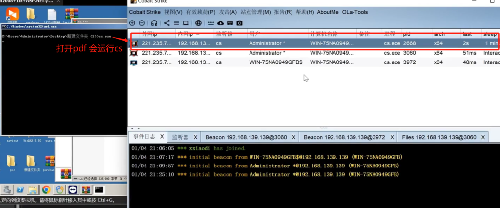This screenshot has width=500, height=208.
Task: Close the 事件日志 tab
Action: 162,137
